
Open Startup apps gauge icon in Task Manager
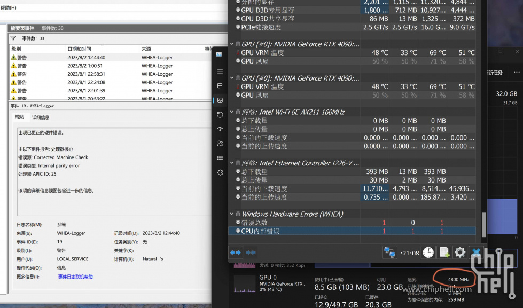point(220,129)
